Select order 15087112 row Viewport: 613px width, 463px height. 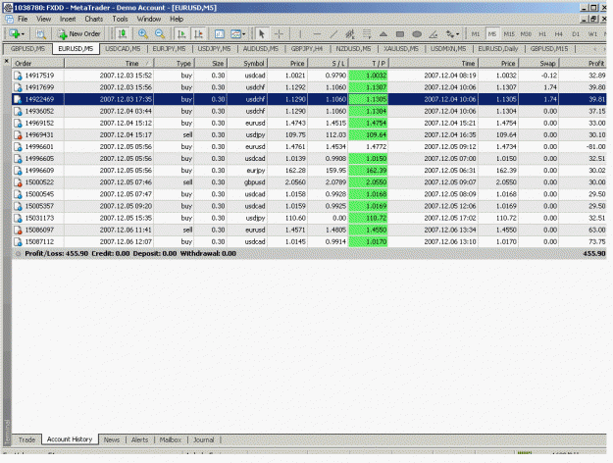click(309, 241)
